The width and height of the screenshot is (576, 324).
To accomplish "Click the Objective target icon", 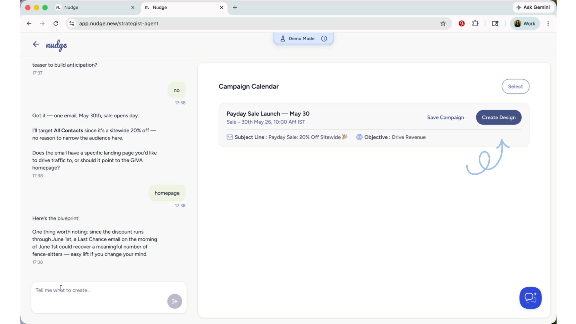I will point(359,137).
